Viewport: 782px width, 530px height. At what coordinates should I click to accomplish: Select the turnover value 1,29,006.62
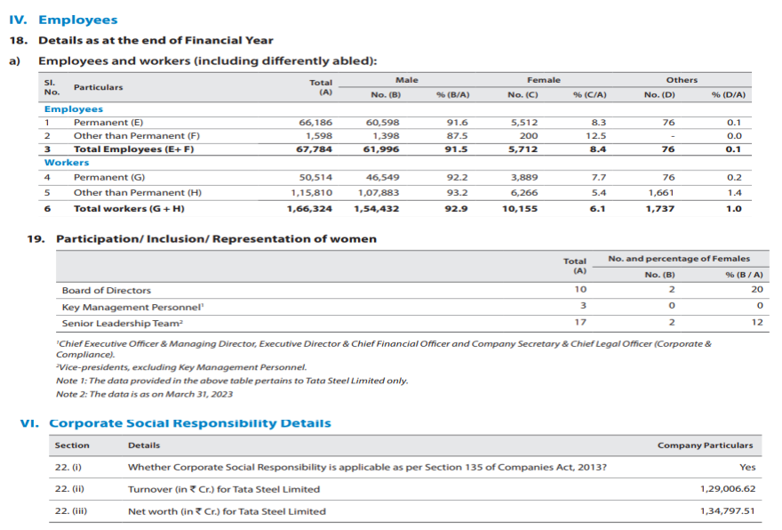pyautogui.click(x=726, y=489)
